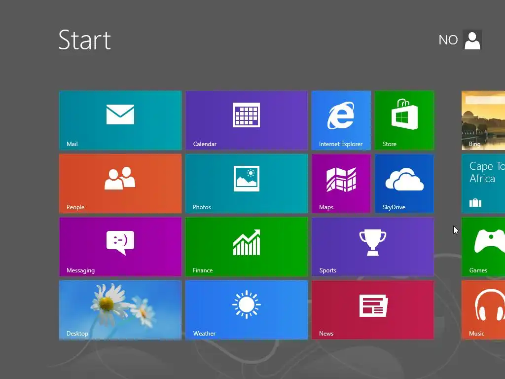The height and width of the screenshot is (379, 505).
Task: Open the Games controller tile
Action: pos(483,247)
